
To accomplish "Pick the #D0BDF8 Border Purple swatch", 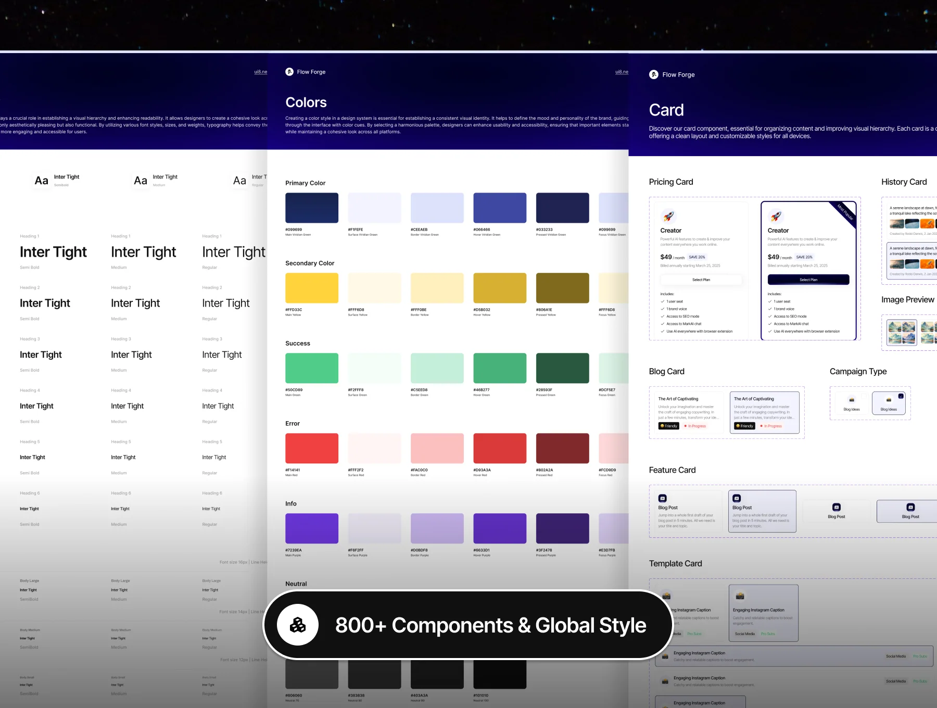I will [437, 528].
